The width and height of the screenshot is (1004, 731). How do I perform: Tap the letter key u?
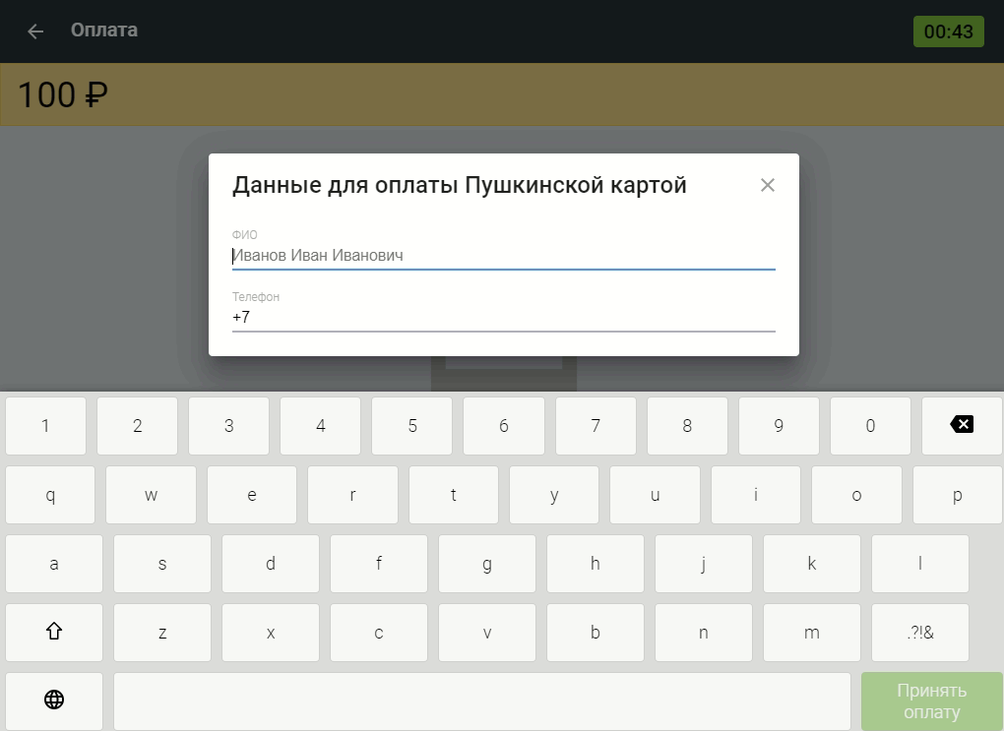coord(655,495)
